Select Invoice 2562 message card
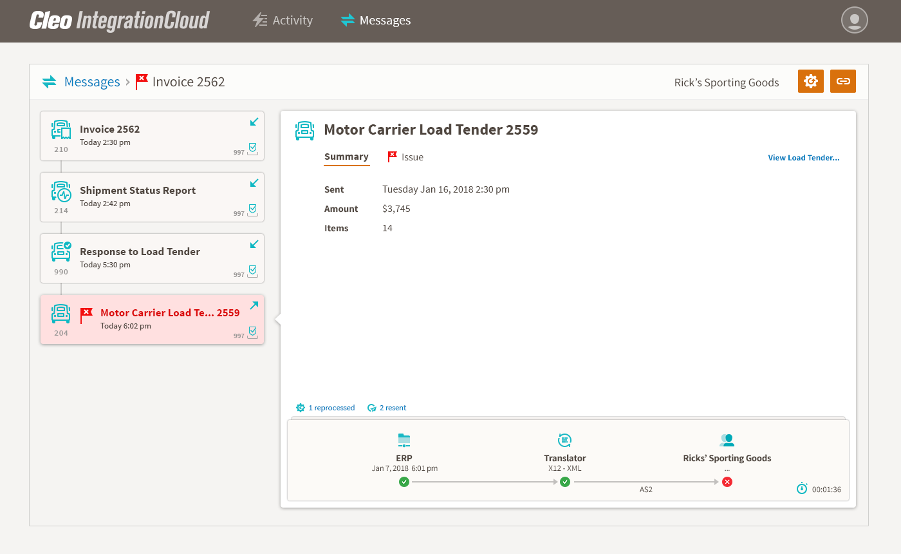The width and height of the screenshot is (901, 554). pos(152,136)
